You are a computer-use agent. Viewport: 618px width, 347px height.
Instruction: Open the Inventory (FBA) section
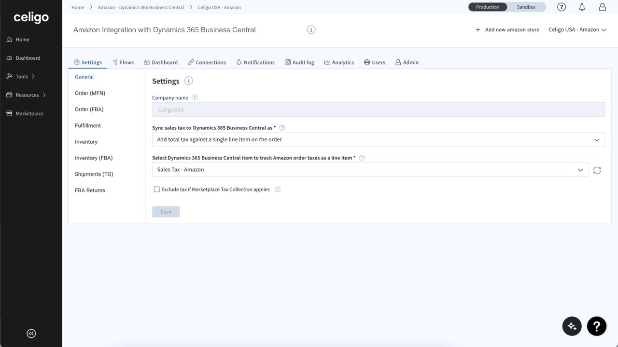(94, 158)
